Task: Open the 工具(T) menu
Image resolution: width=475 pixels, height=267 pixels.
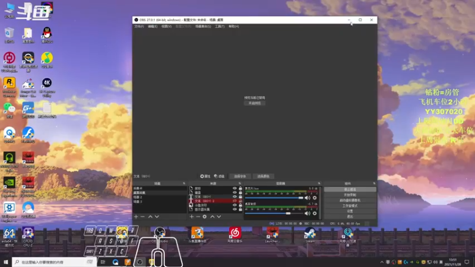Action: 220,26
